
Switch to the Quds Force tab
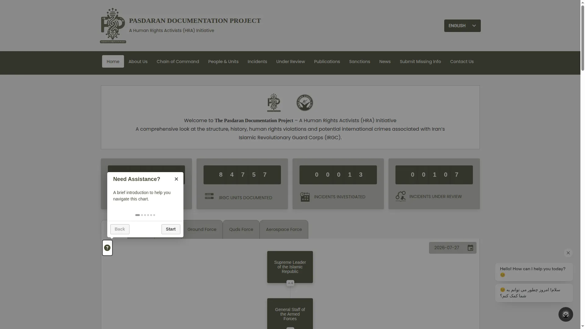pos(241,229)
